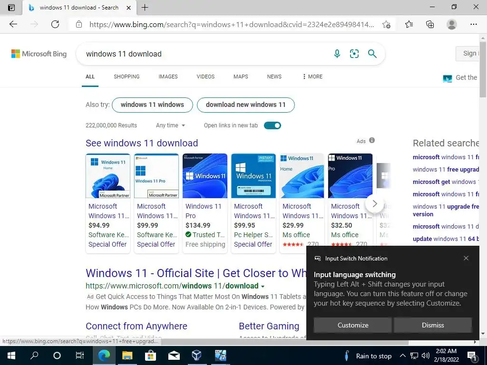Open Cortana from the taskbar
This screenshot has height=365, width=487.
[57, 355]
